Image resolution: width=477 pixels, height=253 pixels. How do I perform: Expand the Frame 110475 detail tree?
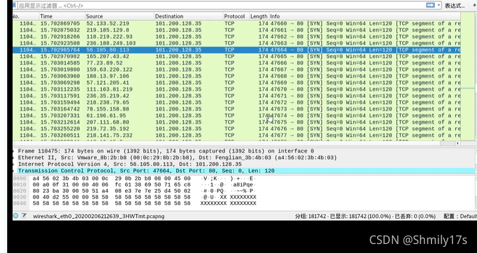click(14, 151)
